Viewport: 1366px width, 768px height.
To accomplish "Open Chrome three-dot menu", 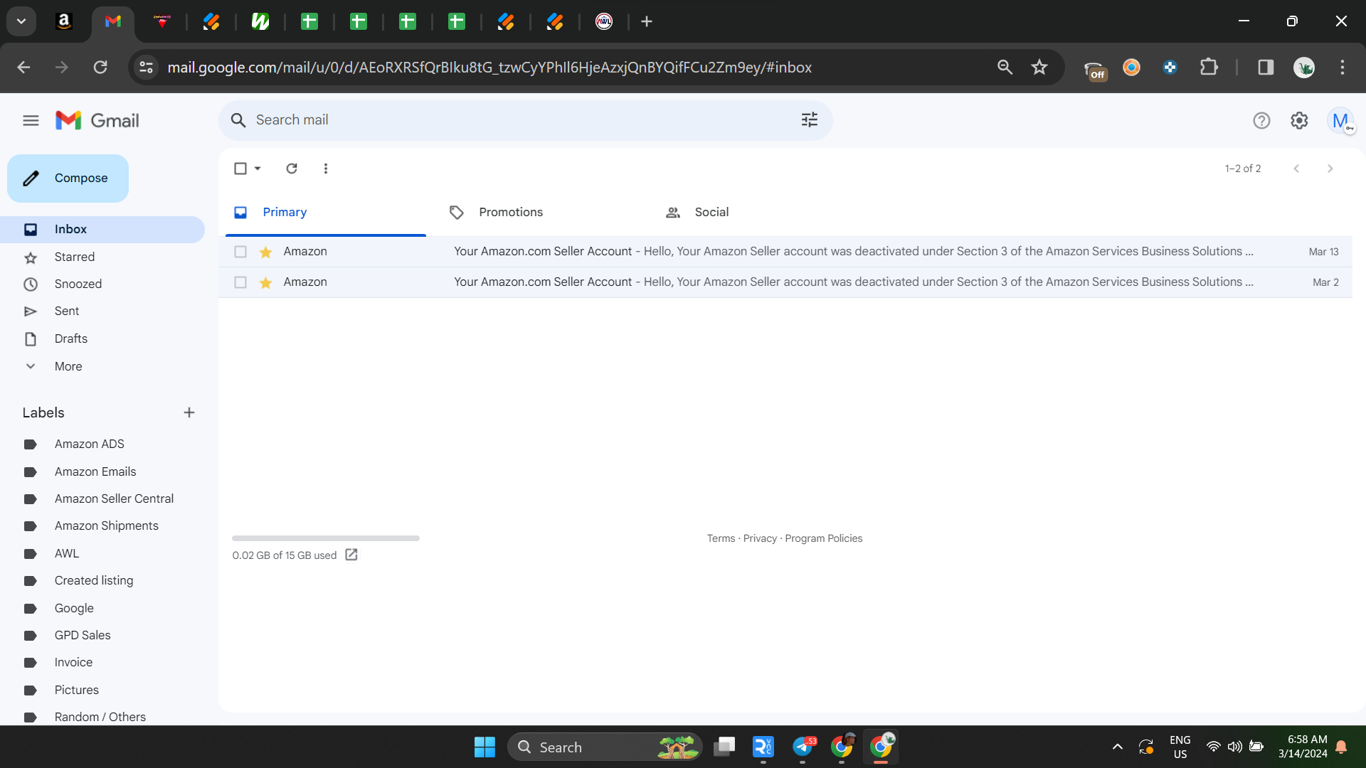I will click(x=1343, y=68).
